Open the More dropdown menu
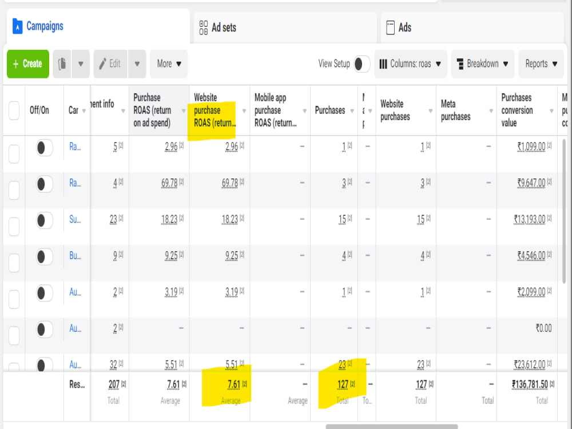Screen dimensions: 572x429 (168, 64)
